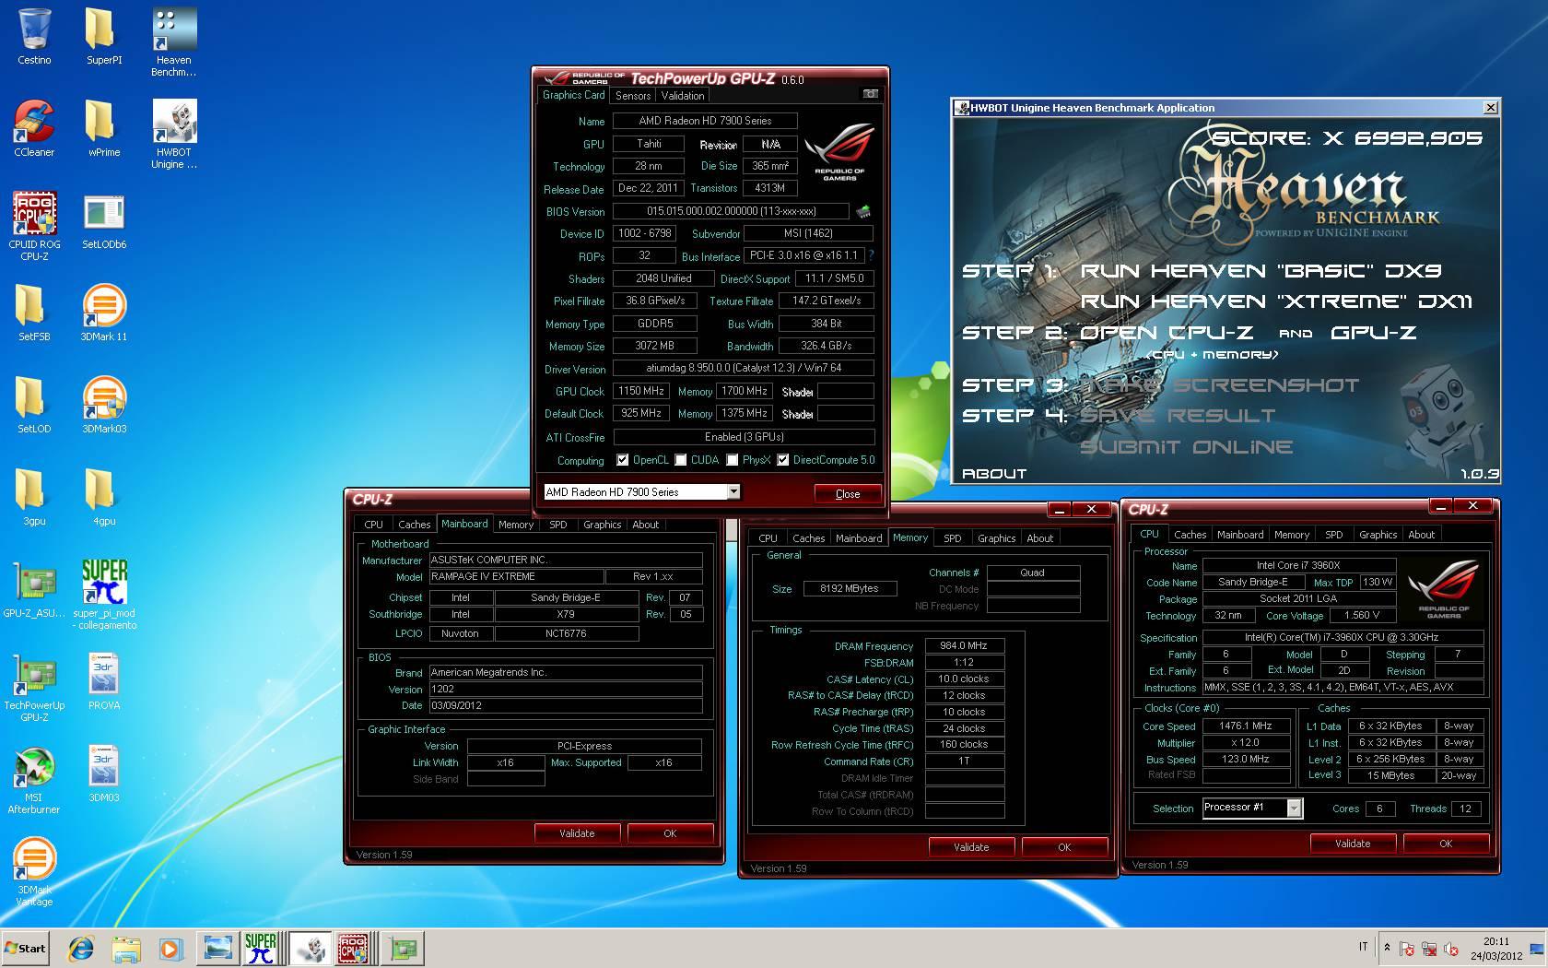This screenshot has height=968, width=1548.
Task: Open the SetFSB folder
Action: (34, 313)
